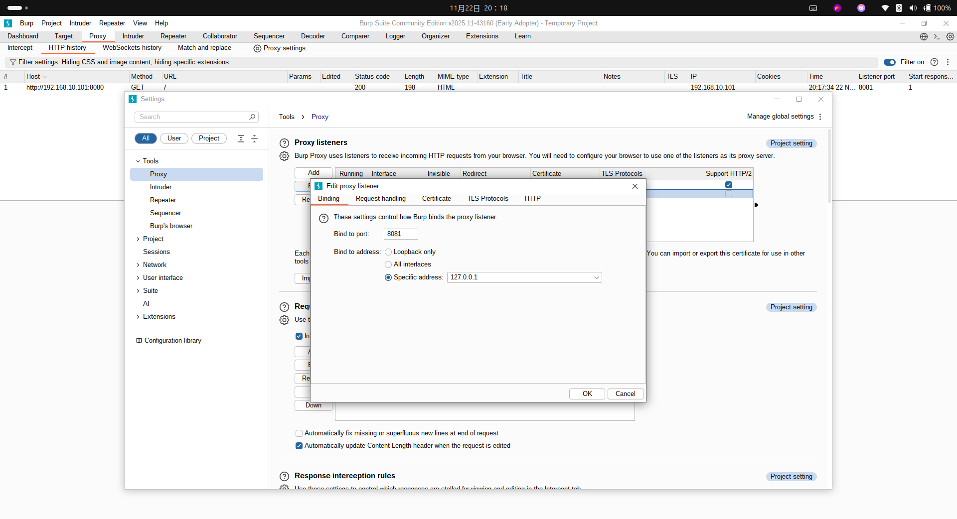Open Match and replace tab
The width and height of the screenshot is (957, 519).
(204, 48)
